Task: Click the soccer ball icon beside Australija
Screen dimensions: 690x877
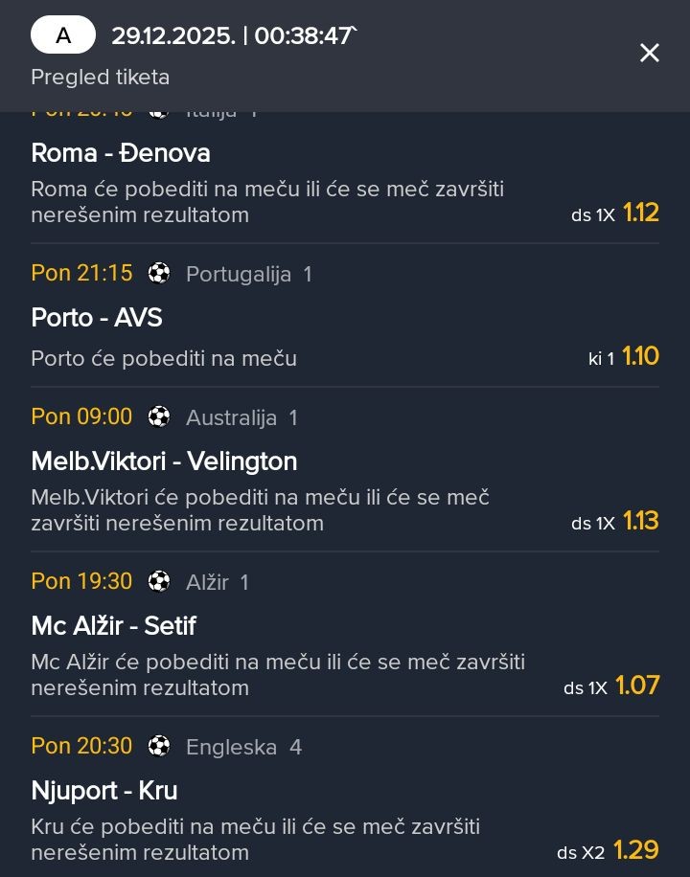Action: [x=159, y=417]
